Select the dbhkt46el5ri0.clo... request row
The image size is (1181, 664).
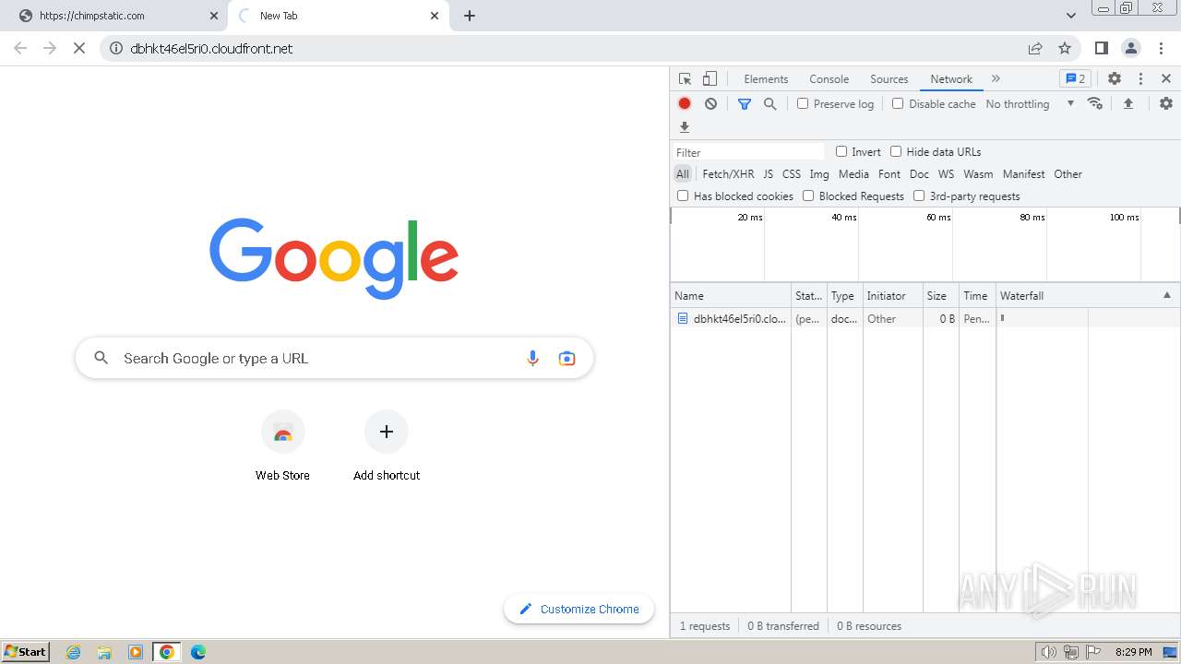pos(925,318)
